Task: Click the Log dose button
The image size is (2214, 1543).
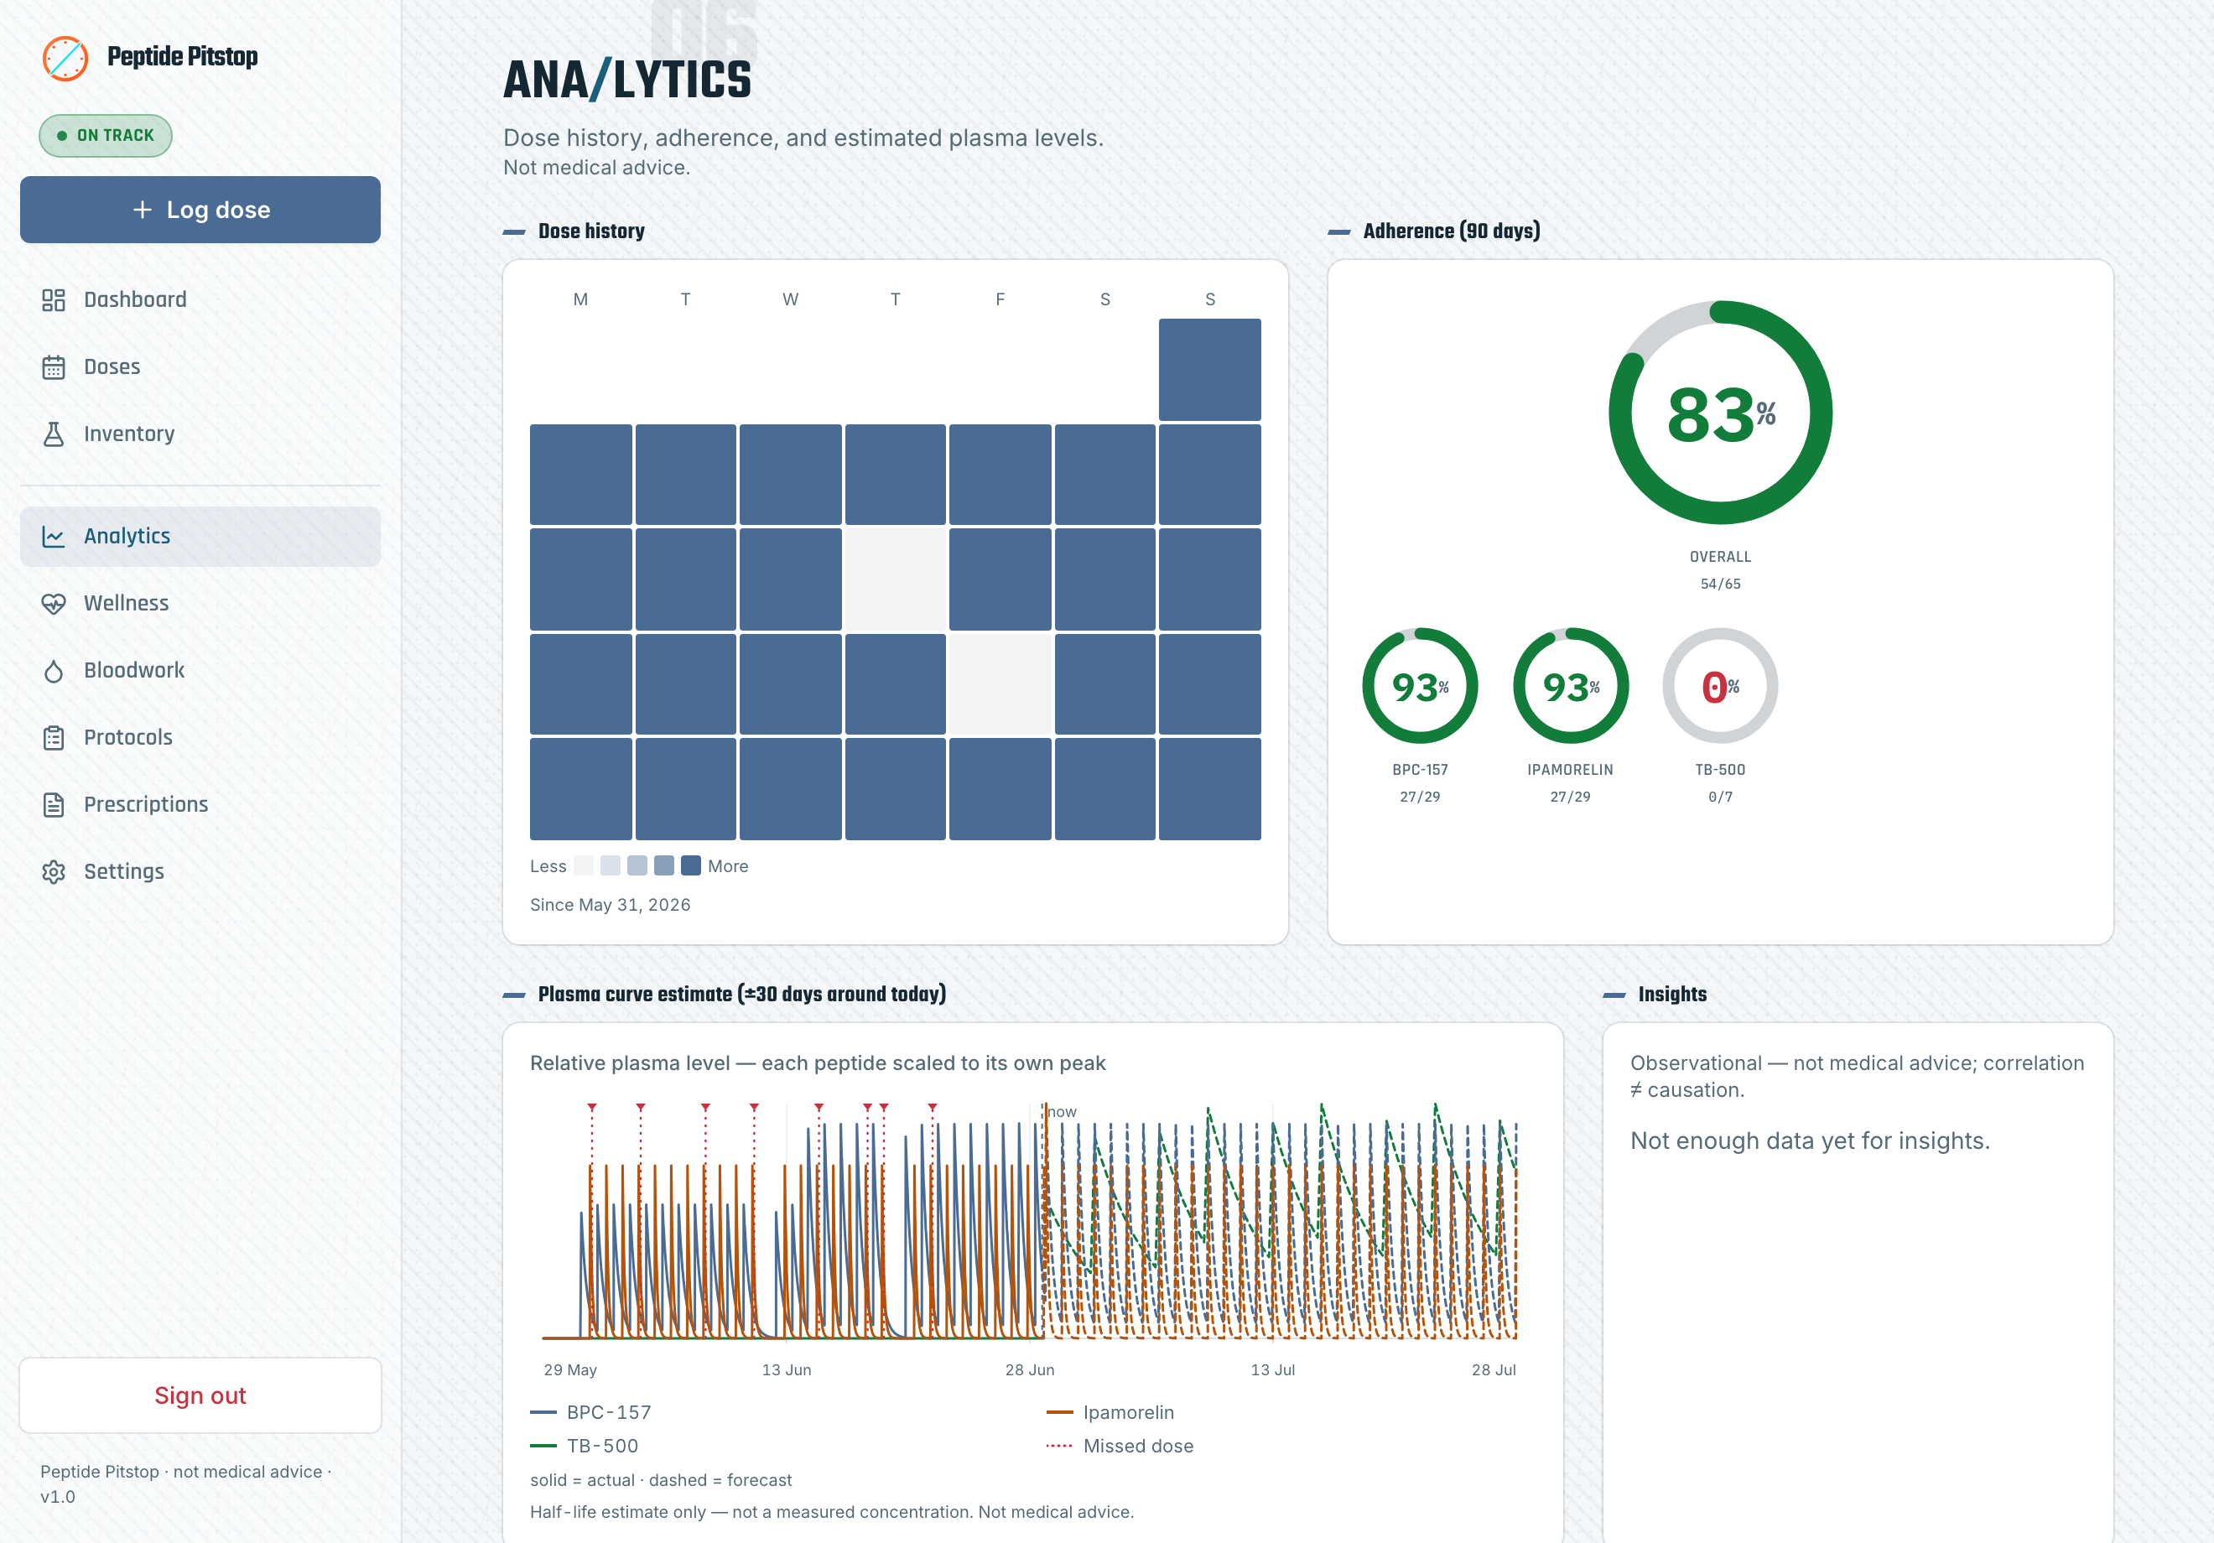Action: [x=200, y=210]
